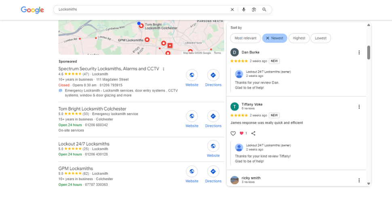
Task: Sort reviews by Most relevant
Action: (x=245, y=38)
